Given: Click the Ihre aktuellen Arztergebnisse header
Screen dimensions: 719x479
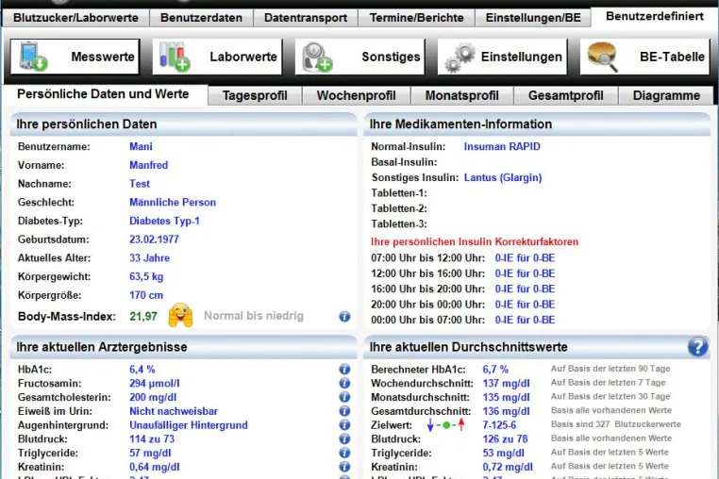Looking at the screenshot, I should click(x=183, y=347).
